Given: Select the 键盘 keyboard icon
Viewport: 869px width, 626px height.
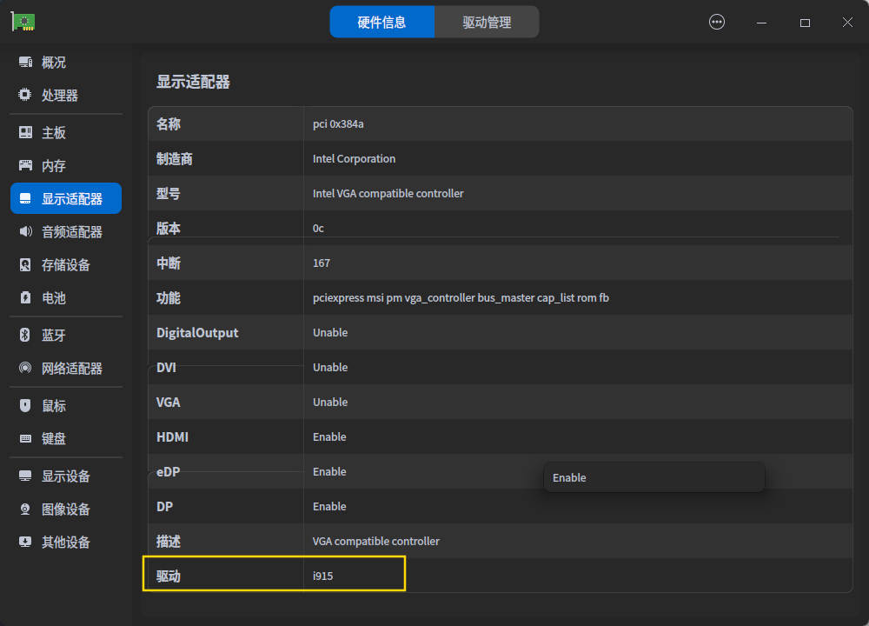Looking at the screenshot, I should (25, 438).
